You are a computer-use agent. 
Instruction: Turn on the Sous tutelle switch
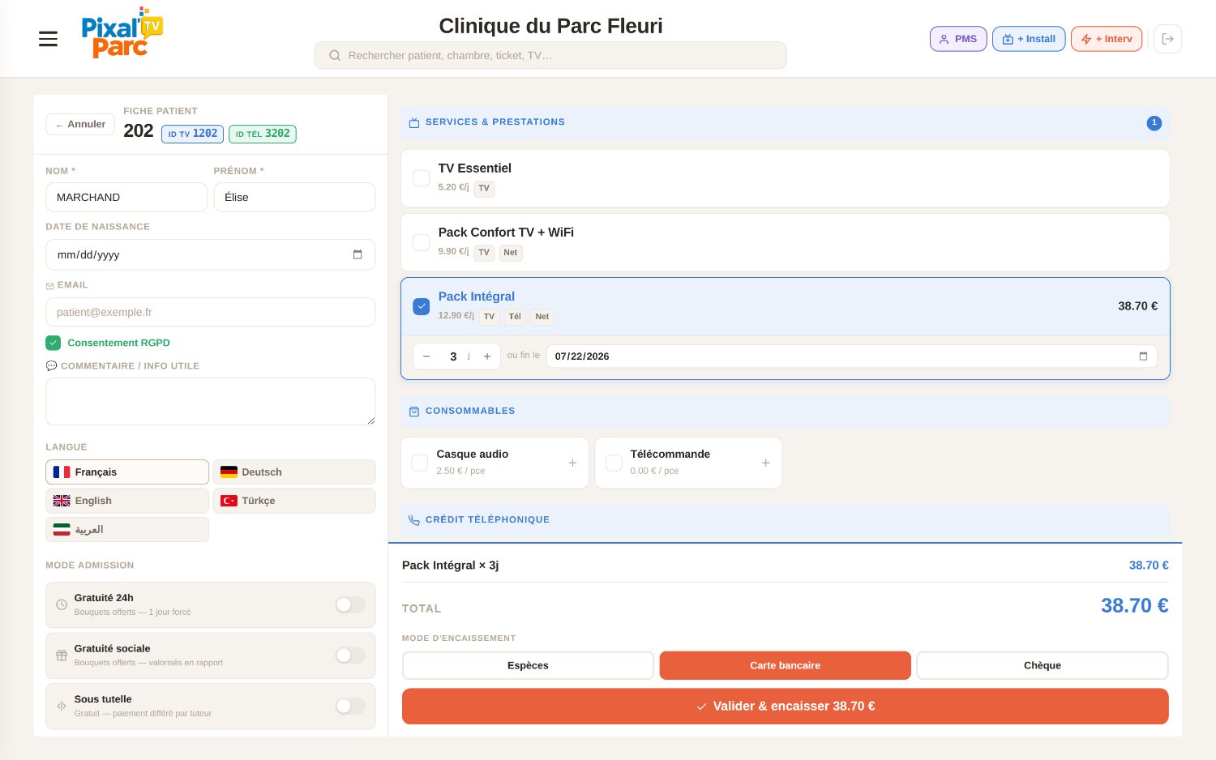(350, 706)
